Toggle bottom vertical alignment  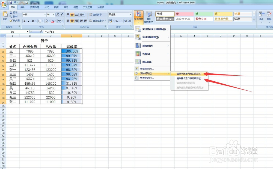(x=76, y=15)
